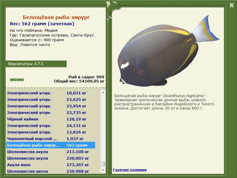Select Электрический угорь 23,625 кг row
This screenshot has width=237, height=178.
click(x=51, y=100)
